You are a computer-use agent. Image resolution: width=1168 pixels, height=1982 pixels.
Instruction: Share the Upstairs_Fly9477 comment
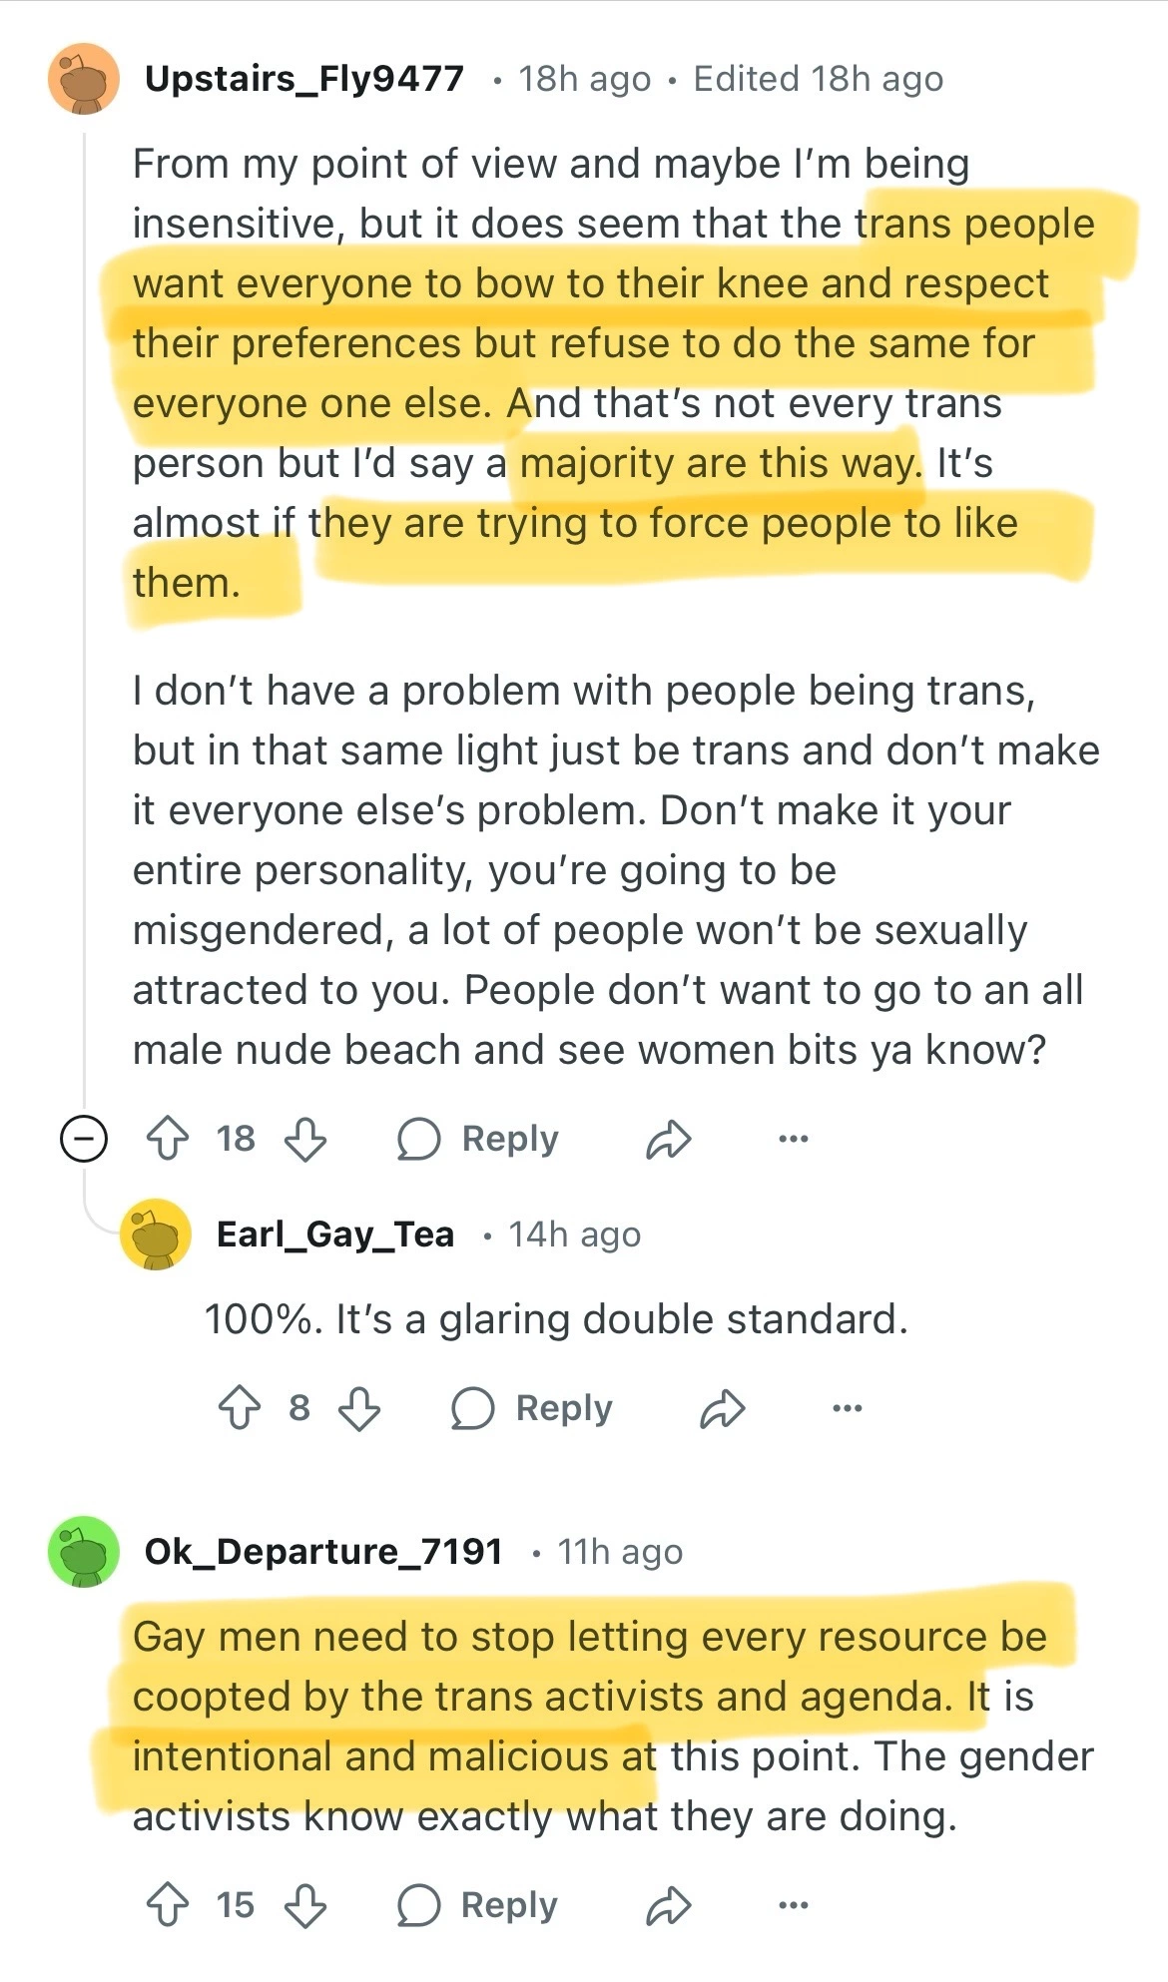click(x=668, y=1139)
